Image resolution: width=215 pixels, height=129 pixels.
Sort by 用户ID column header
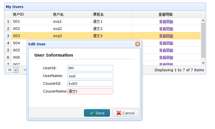pyautogui.click(x=32, y=14)
